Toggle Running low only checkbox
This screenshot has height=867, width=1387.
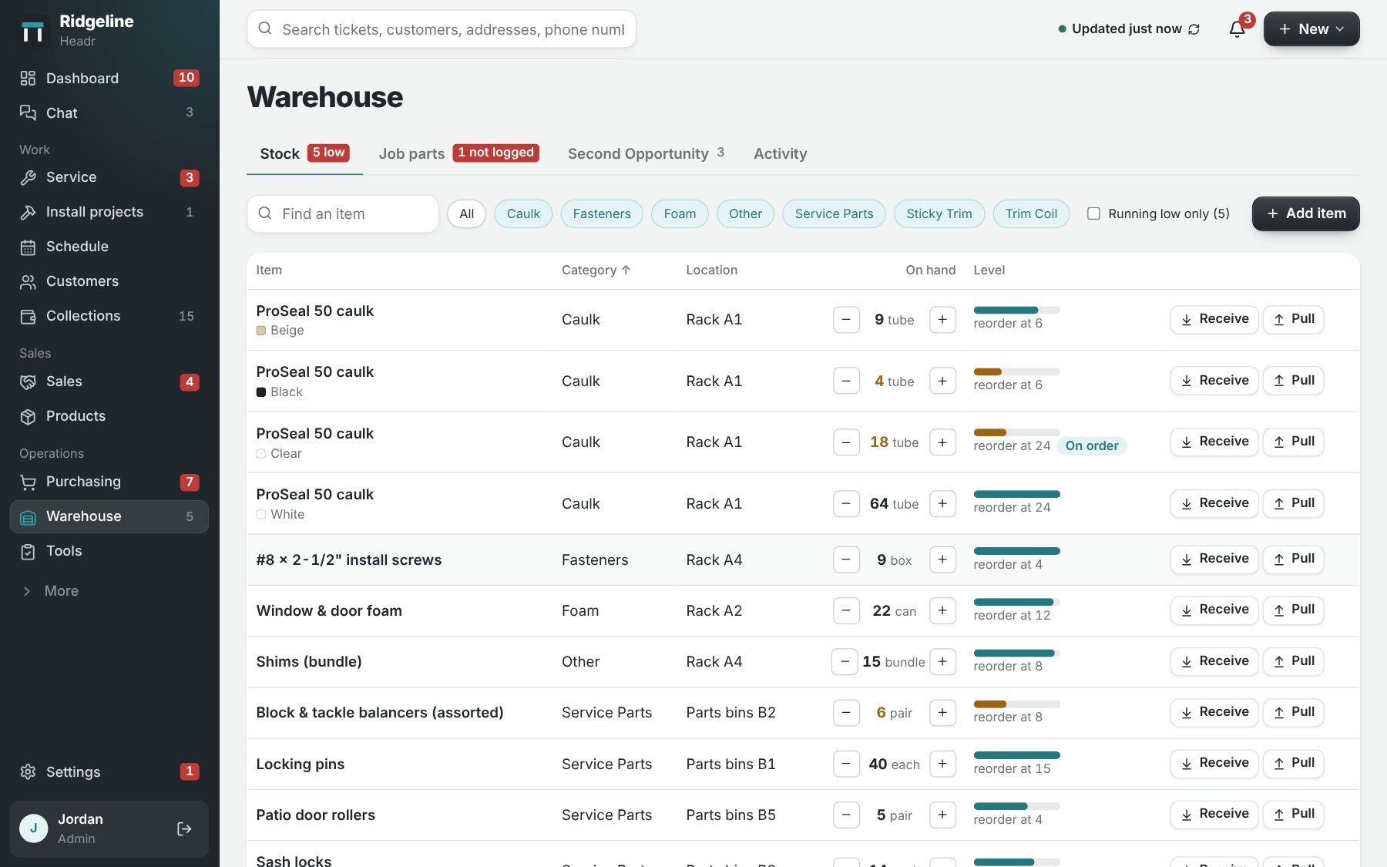coord(1093,213)
